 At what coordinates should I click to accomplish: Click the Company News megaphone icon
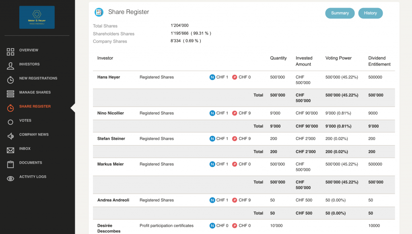[10, 136]
